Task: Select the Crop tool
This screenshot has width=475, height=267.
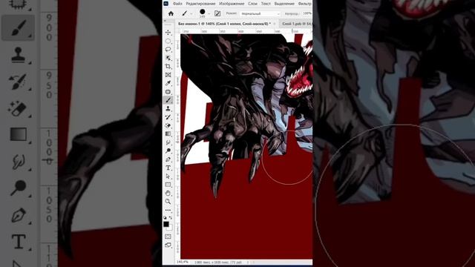Action: click(168, 66)
